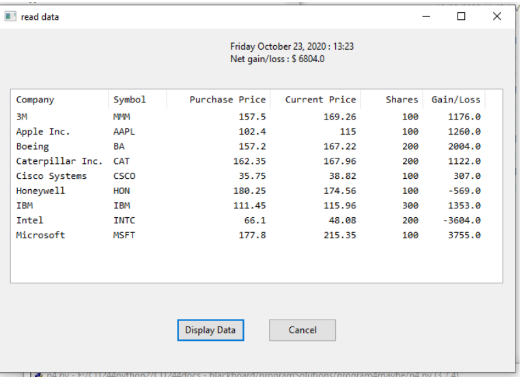This screenshot has height=377, width=521.
Task: Click loss value -569.0
Action: click(x=464, y=191)
